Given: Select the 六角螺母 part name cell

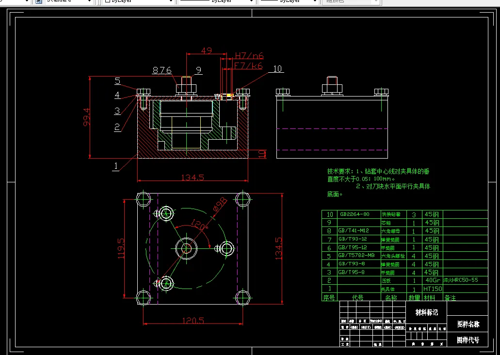Looking at the screenshot, I should click(x=390, y=231).
